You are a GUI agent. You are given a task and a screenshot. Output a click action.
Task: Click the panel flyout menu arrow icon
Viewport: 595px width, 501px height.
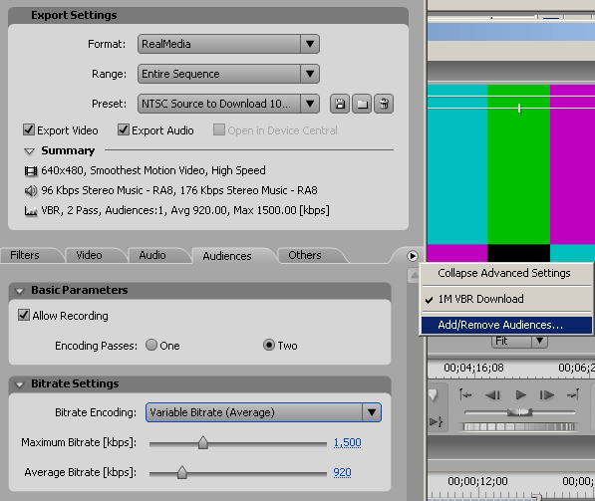(x=412, y=256)
